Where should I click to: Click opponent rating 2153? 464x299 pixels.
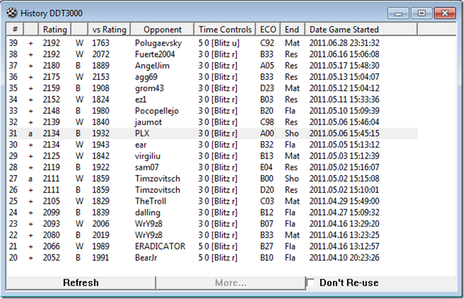[101, 77]
